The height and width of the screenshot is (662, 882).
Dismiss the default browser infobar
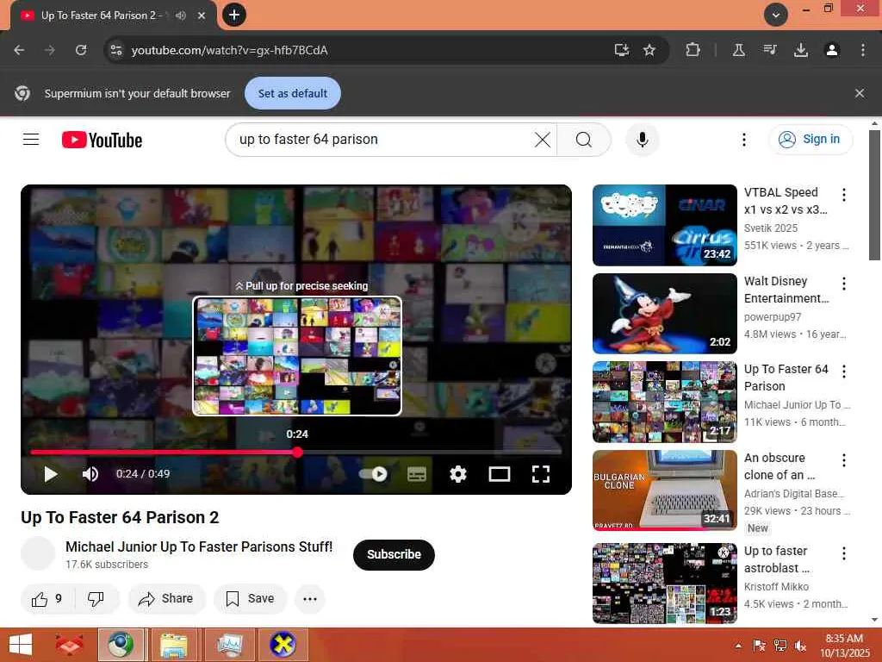point(859,93)
